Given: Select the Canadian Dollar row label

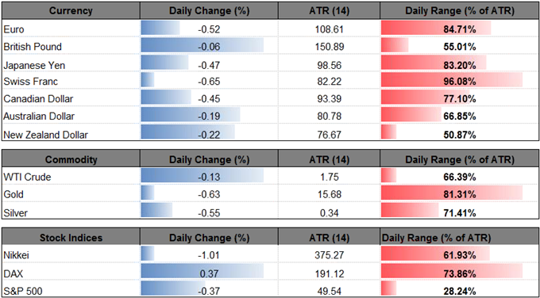Looking at the screenshot, I should point(38,99).
